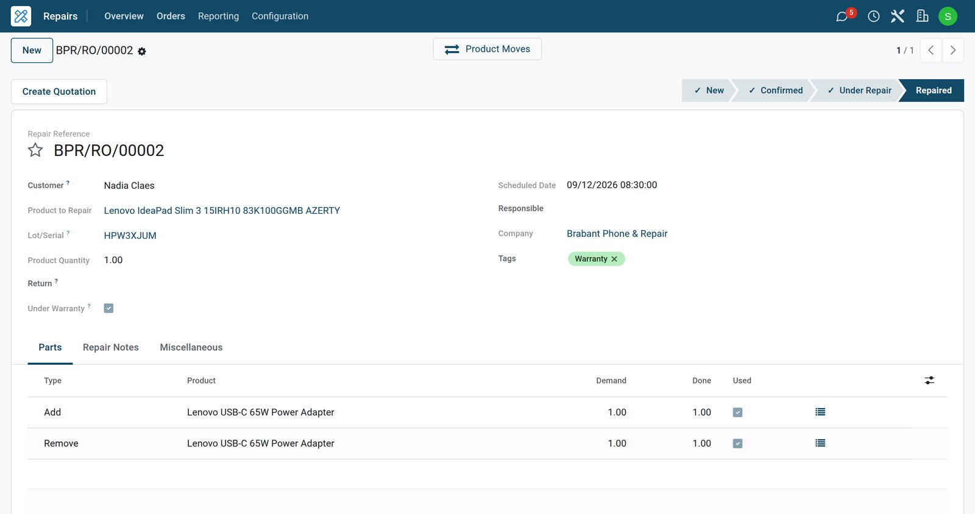Open the Product Moves smart button
The image size is (975, 514).
(487, 49)
